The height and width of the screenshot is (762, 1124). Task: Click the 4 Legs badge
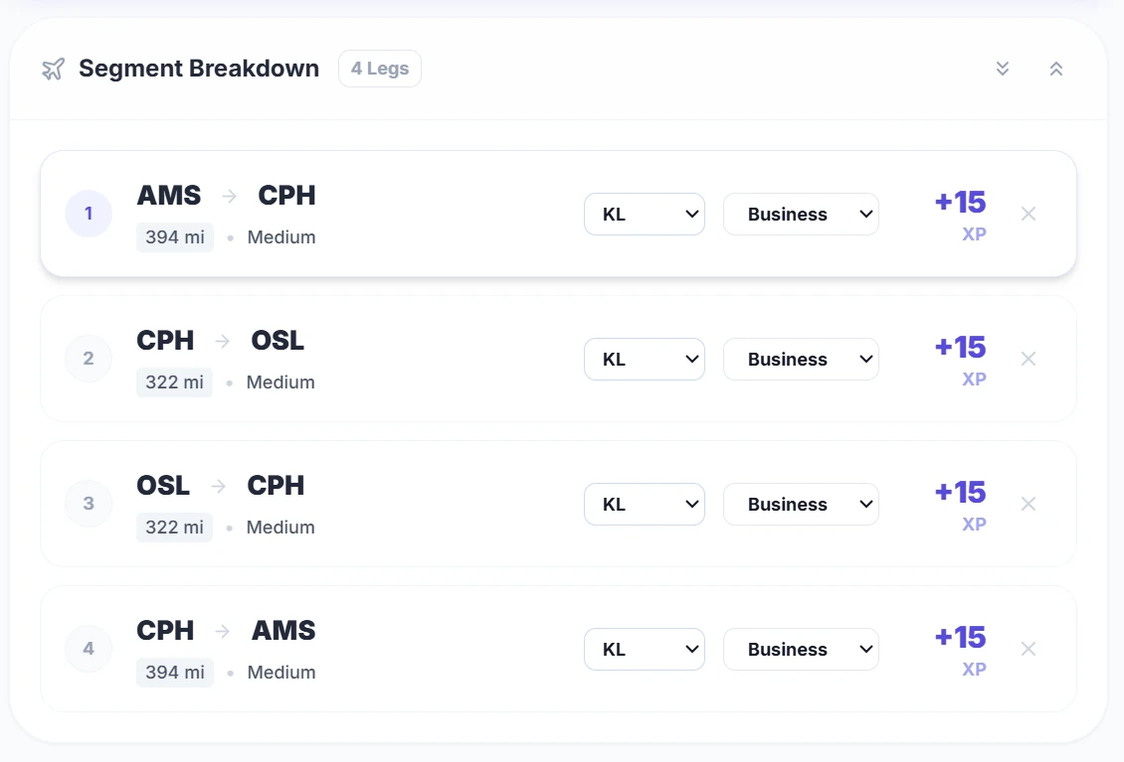pyautogui.click(x=379, y=68)
